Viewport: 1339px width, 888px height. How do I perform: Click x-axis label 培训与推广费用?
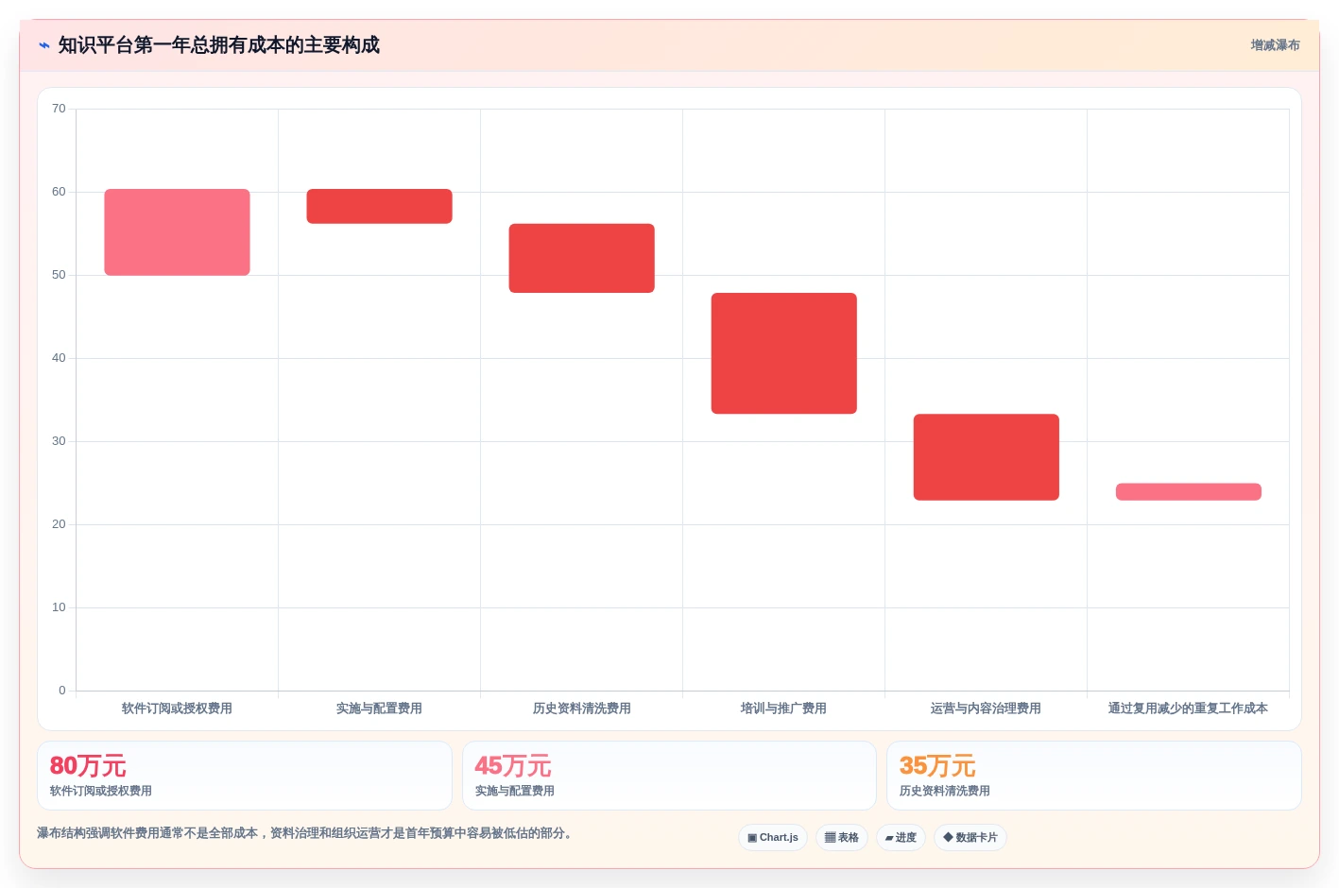pos(783,709)
